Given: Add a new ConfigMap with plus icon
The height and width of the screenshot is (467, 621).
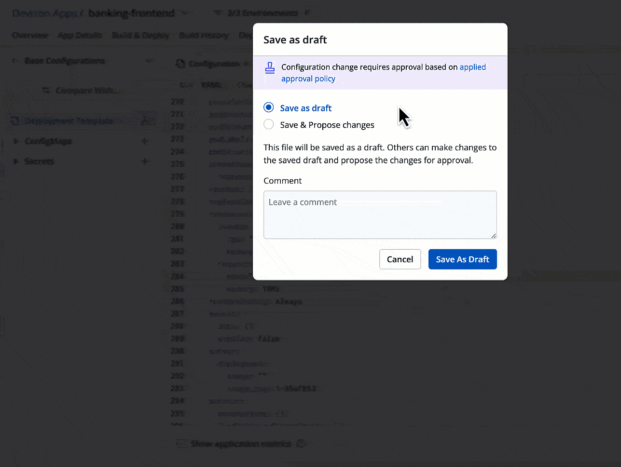Looking at the screenshot, I should pos(144,141).
